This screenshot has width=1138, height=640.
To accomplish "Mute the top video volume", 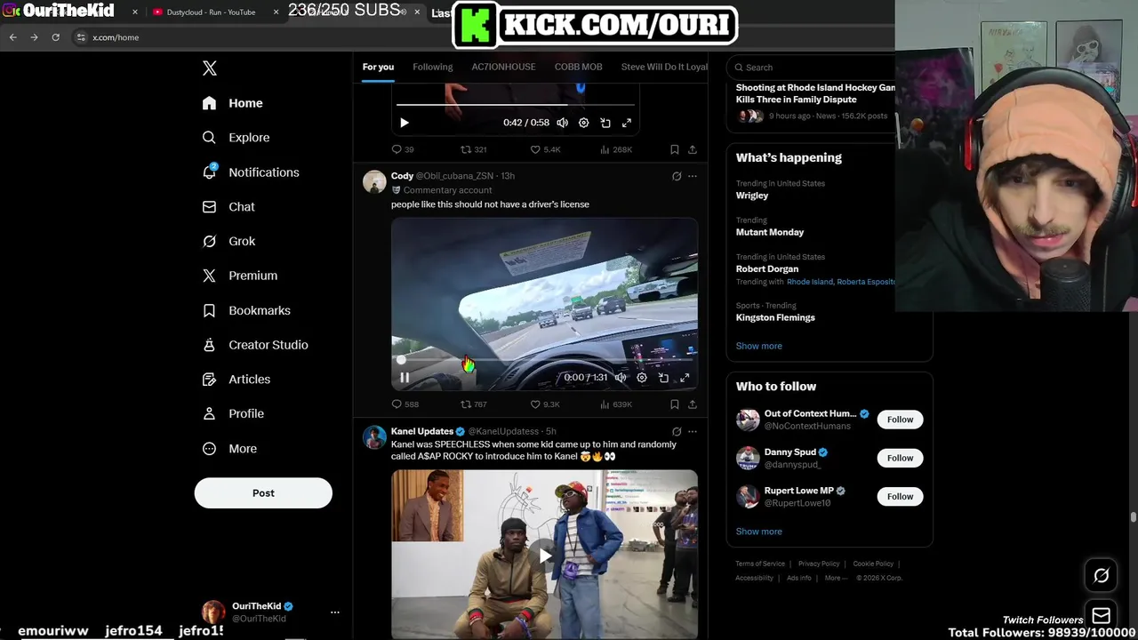I will 562,123.
